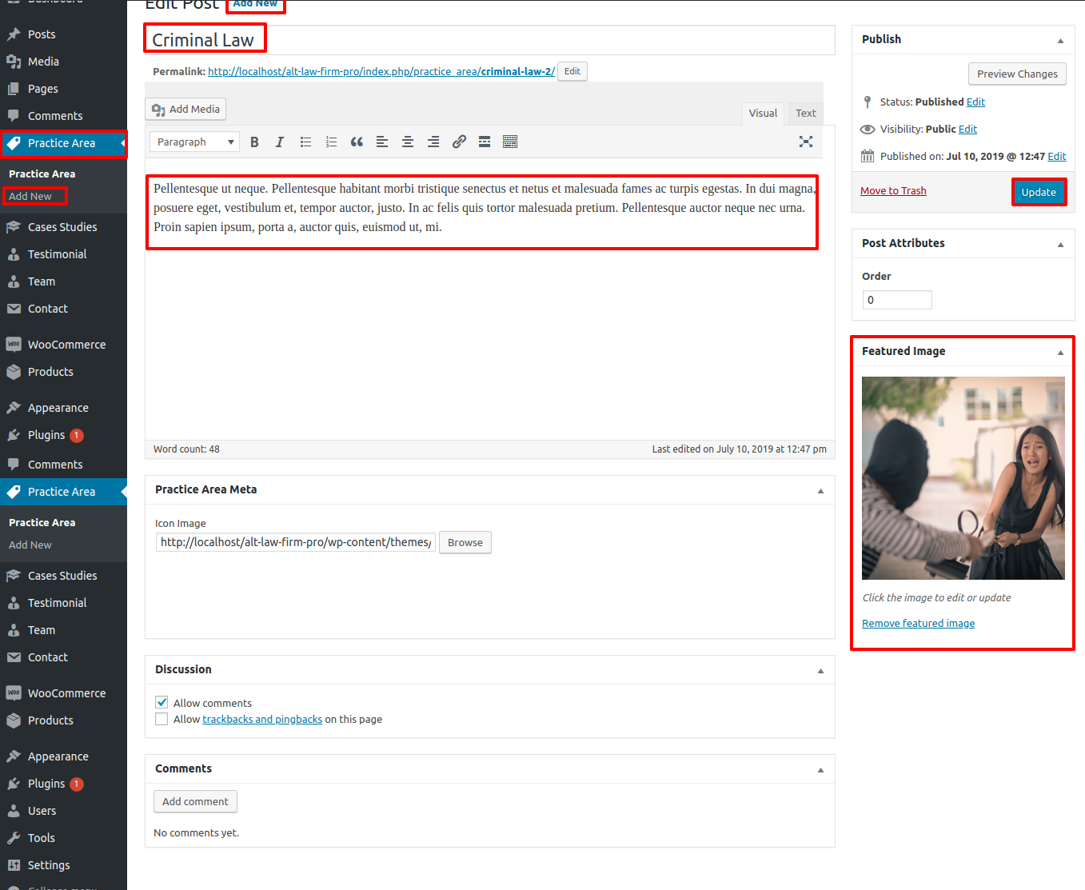
Task: Click the Update button
Action: [x=1039, y=192]
